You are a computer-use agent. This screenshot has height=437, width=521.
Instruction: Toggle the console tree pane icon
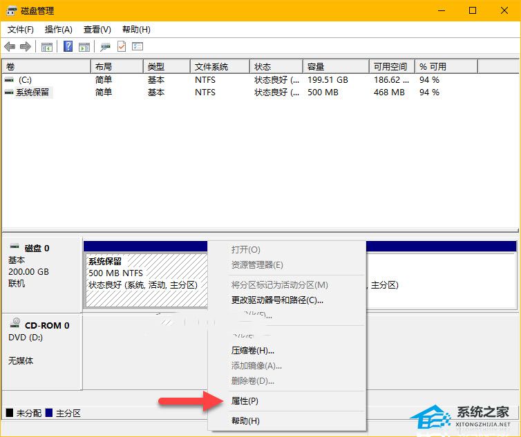point(47,47)
